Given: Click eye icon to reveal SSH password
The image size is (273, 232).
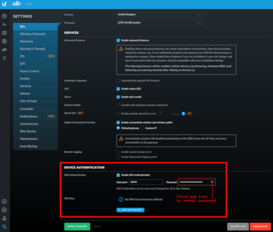Looking at the screenshot, I should [x=212, y=182].
